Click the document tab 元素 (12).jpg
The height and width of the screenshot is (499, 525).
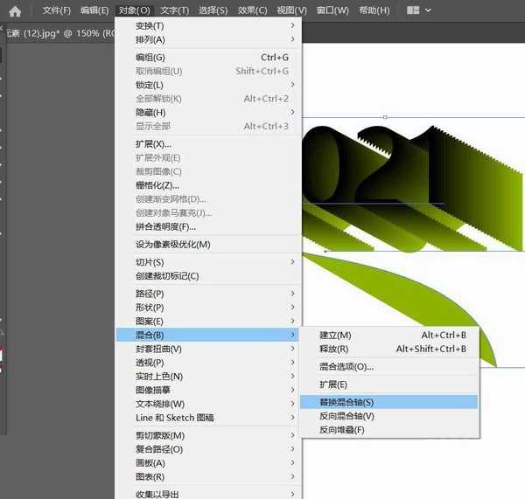(52, 33)
